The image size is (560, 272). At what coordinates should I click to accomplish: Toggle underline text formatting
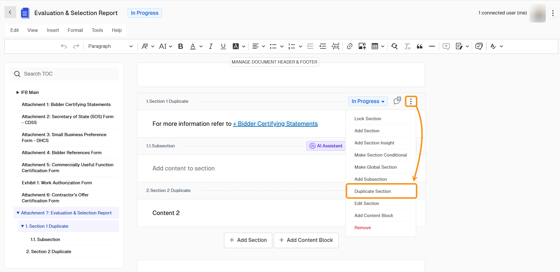point(223,46)
